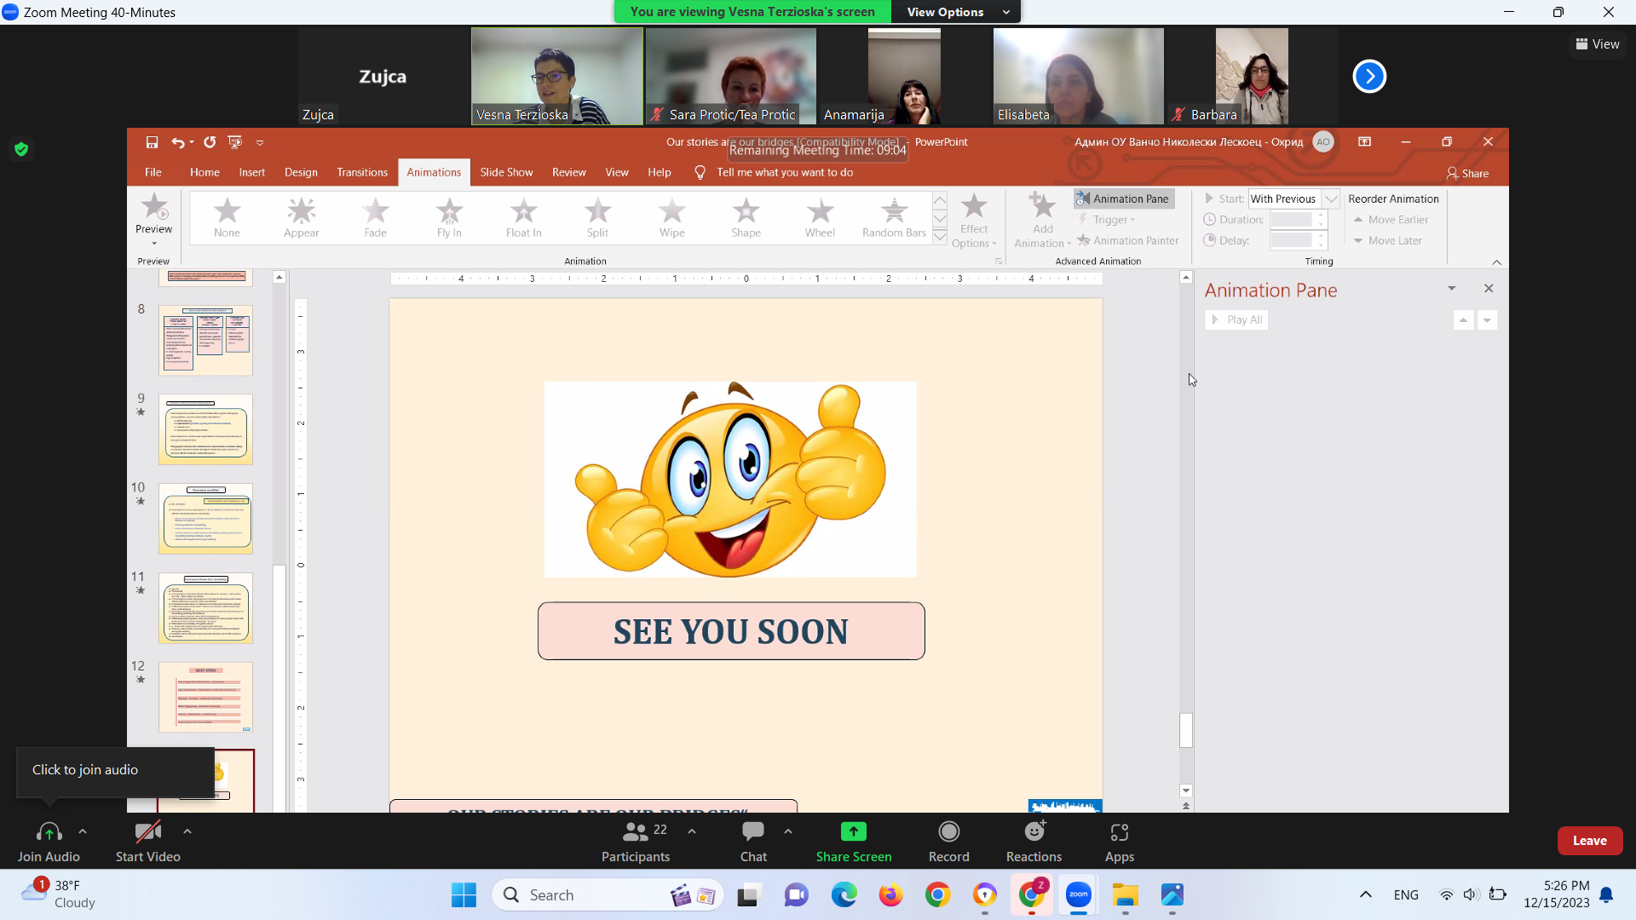Open the Reactions icon in Zoom toolbar
The image size is (1636, 920).
(1034, 831)
